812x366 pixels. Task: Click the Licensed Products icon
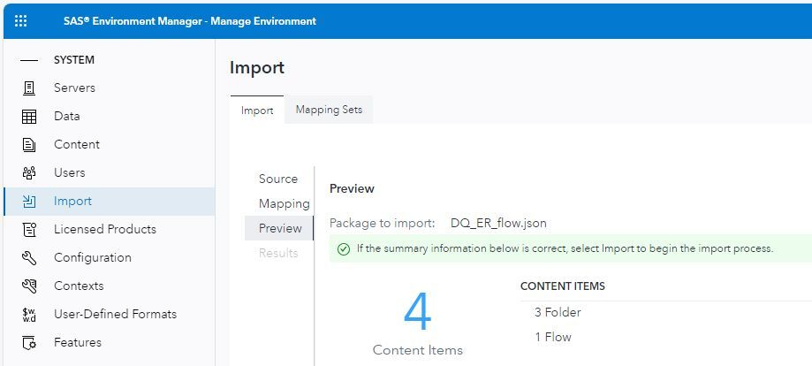[x=29, y=229]
